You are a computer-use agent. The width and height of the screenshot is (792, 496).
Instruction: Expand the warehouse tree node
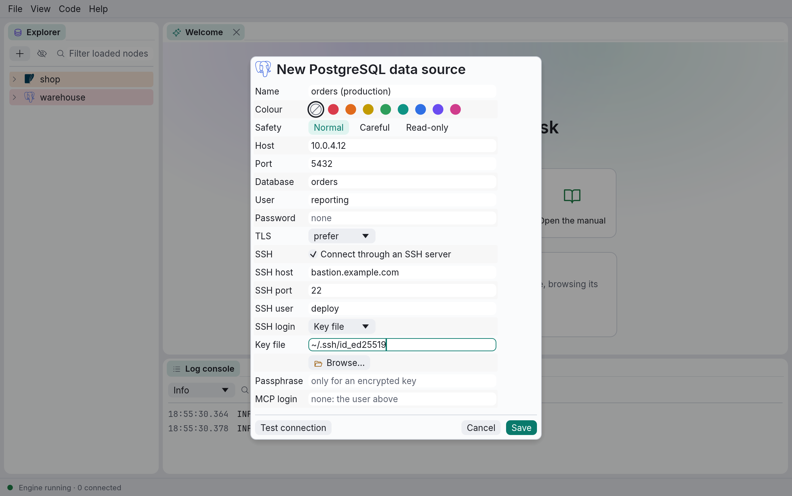(x=14, y=97)
